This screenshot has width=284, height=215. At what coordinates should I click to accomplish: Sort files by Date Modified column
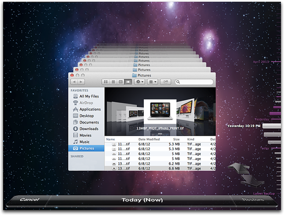(x=149, y=139)
